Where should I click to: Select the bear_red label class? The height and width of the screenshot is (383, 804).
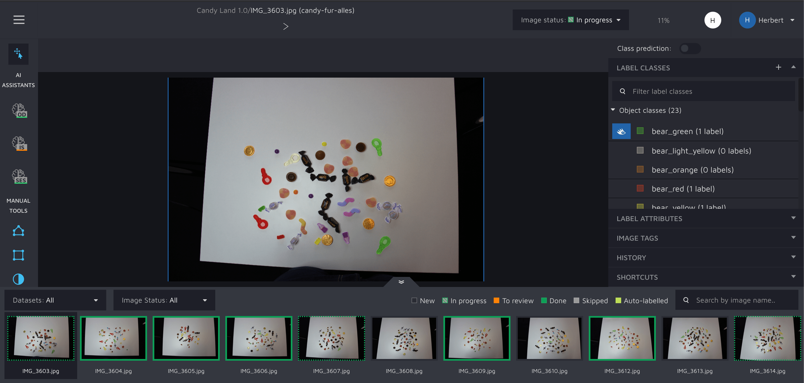(683, 189)
